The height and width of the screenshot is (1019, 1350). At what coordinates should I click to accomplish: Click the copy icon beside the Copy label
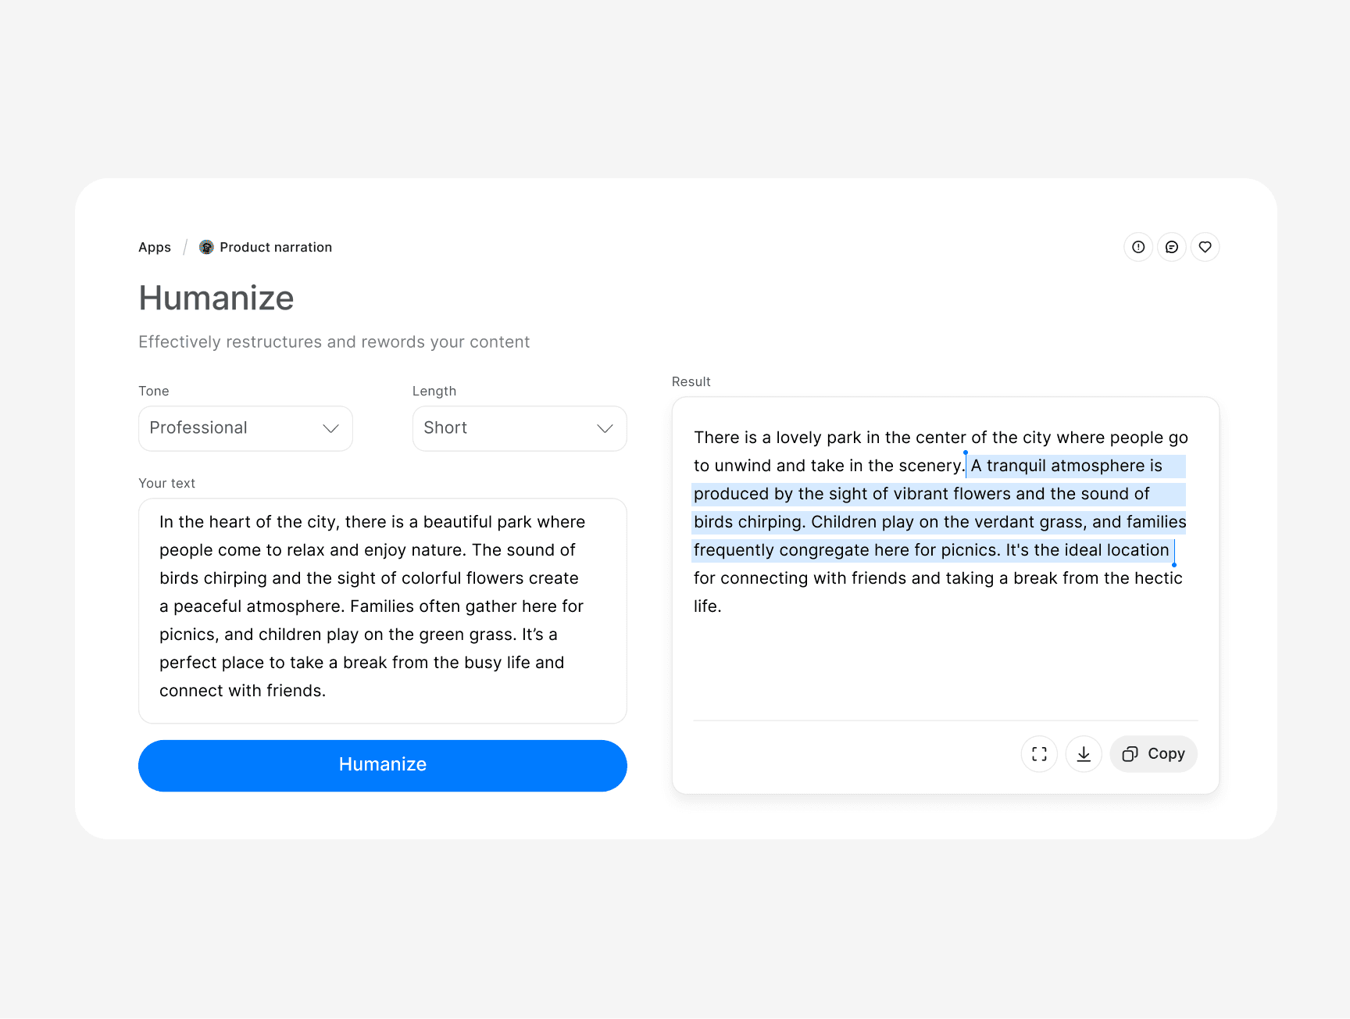click(1130, 754)
